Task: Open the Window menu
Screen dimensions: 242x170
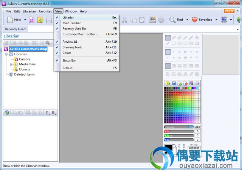Action: [x=71, y=11]
